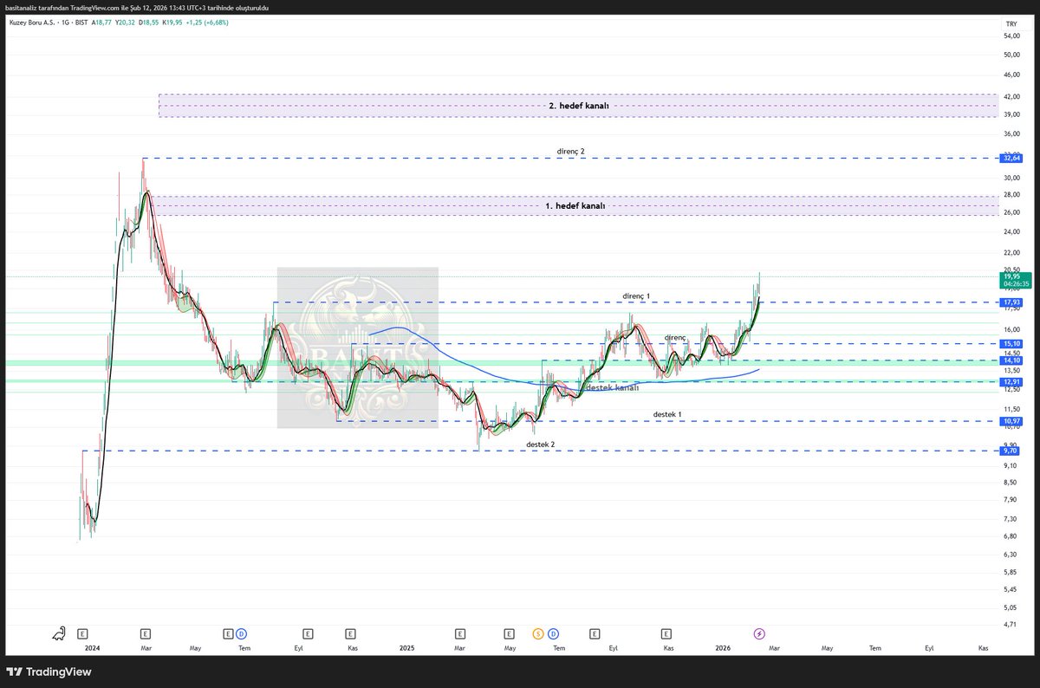Open the blue dividend marker near Tem 2025
The width and height of the screenshot is (1040, 688).
(552, 634)
